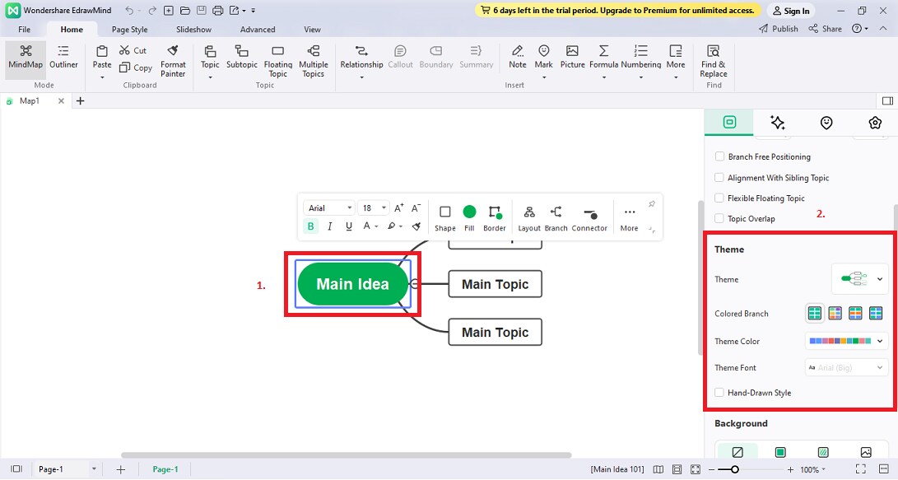Select the first Colored Branch swatch

814,313
